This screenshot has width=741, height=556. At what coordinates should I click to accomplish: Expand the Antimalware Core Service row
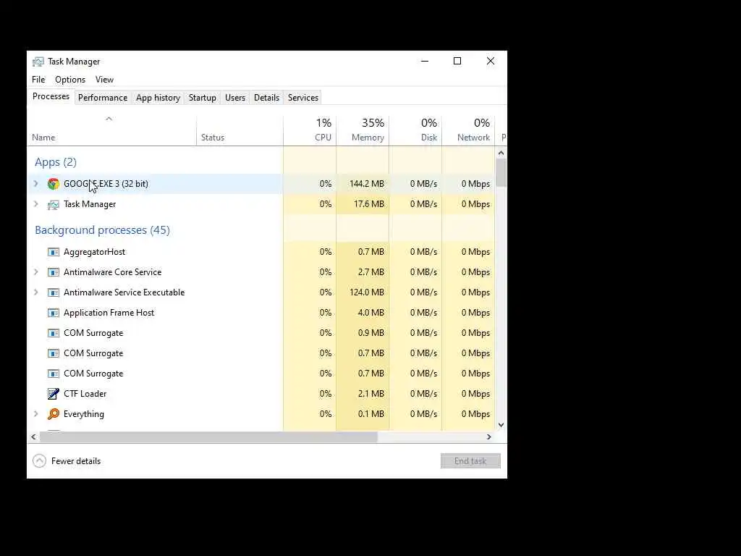pyautogui.click(x=36, y=272)
